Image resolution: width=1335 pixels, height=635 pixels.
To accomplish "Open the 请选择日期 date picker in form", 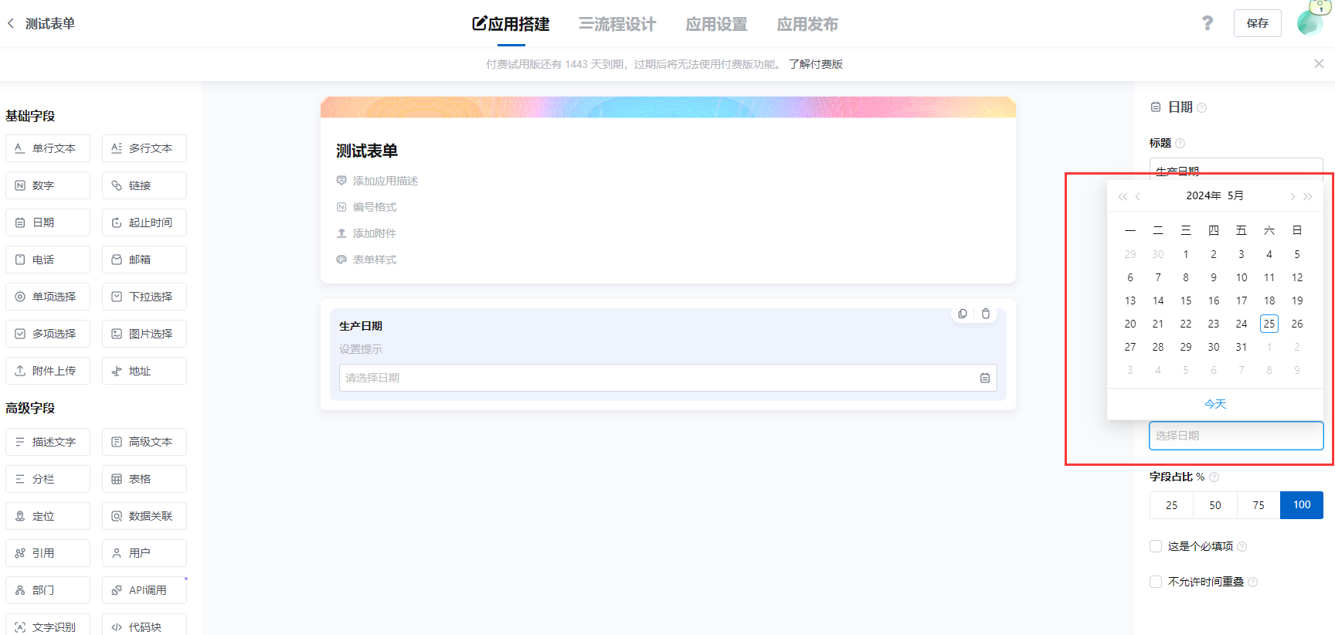I will tap(667, 378).
